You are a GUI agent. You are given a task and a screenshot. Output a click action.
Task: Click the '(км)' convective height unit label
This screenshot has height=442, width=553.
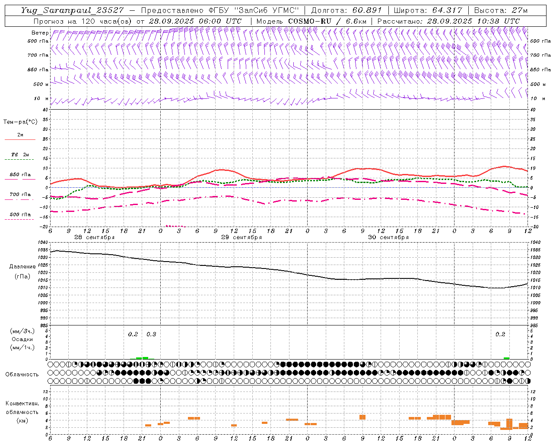pos(22,420)
